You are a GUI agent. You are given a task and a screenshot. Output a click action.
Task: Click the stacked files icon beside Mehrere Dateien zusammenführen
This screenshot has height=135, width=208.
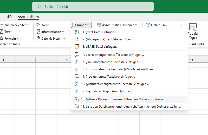(77, 99)
